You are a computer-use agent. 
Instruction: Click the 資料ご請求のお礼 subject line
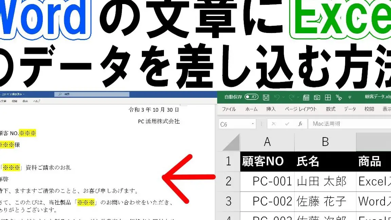(49, 168)
